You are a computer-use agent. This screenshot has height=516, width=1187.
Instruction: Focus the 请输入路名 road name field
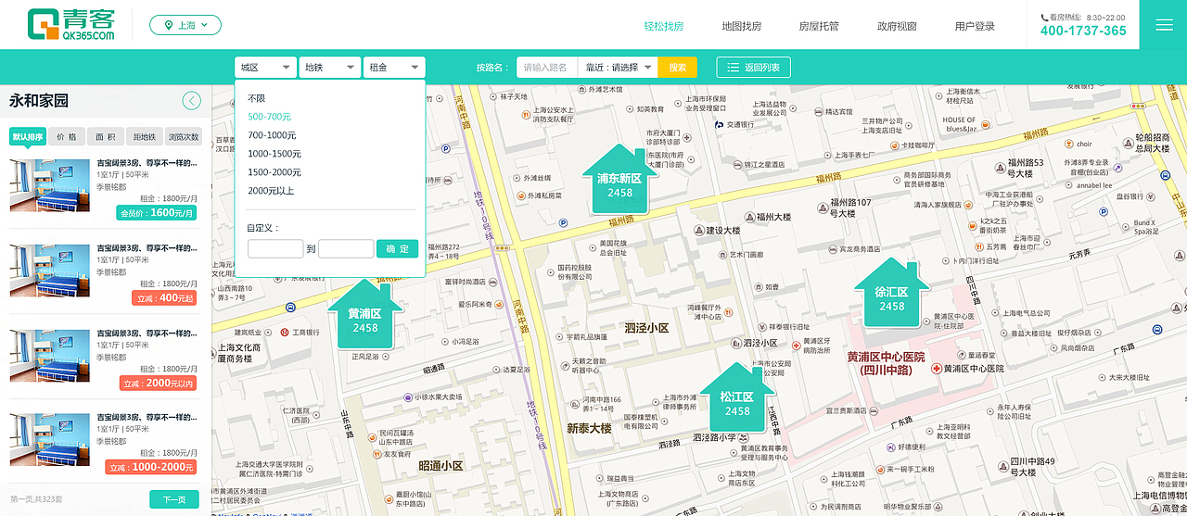tap(546, 67)
